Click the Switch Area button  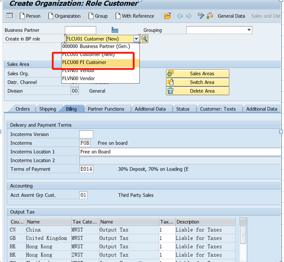click(x=202, y=82)
